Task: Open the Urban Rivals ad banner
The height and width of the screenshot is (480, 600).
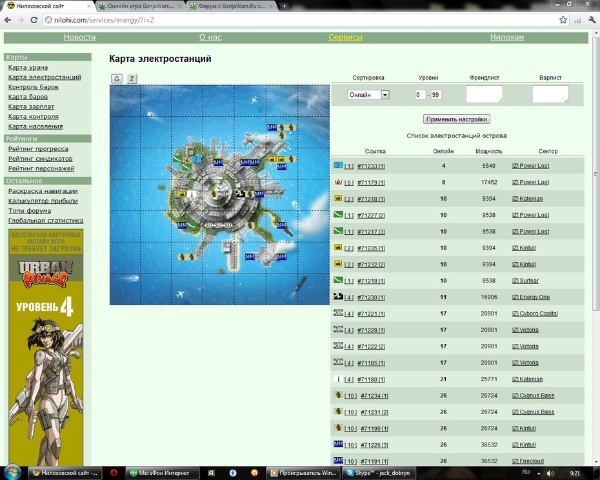Action: [46, 346]
